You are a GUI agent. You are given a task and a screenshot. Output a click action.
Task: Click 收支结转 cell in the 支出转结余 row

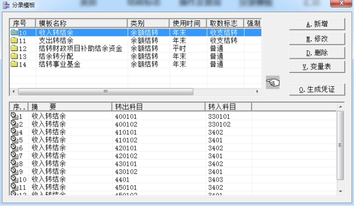click(x=224, y=40)
